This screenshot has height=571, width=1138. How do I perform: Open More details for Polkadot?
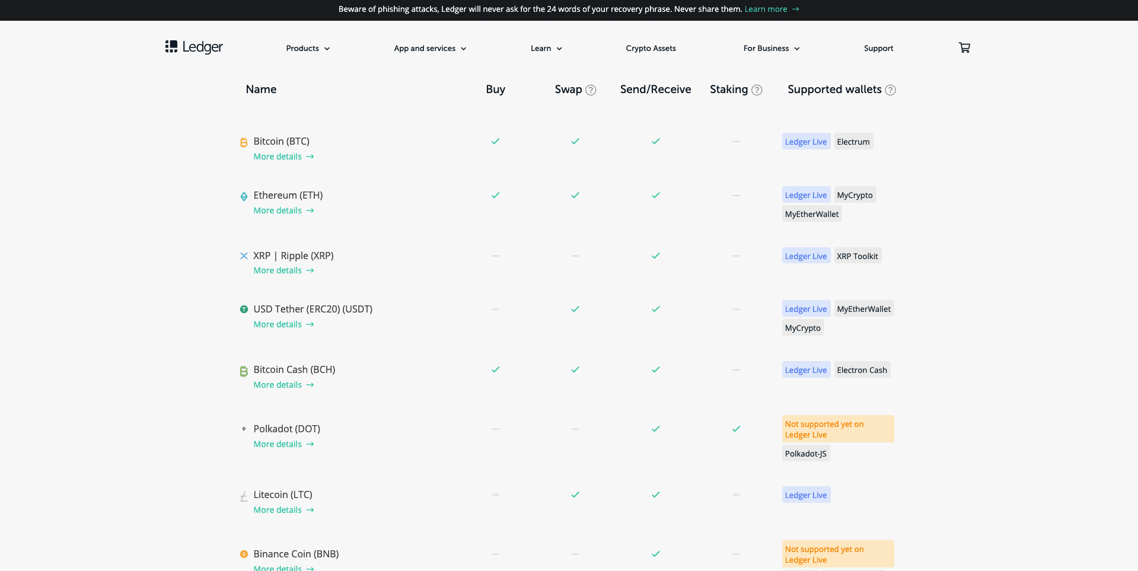pos(283,444)
